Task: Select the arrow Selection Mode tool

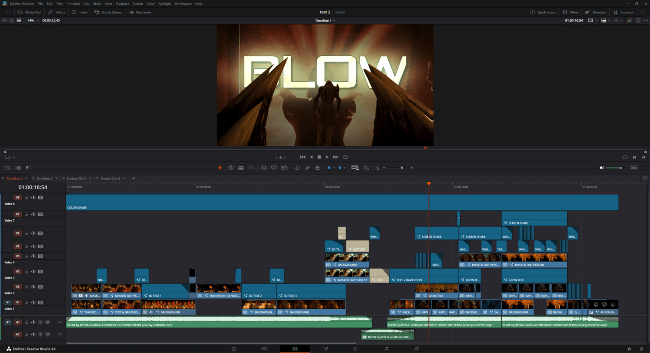Action: click(220, 168)
